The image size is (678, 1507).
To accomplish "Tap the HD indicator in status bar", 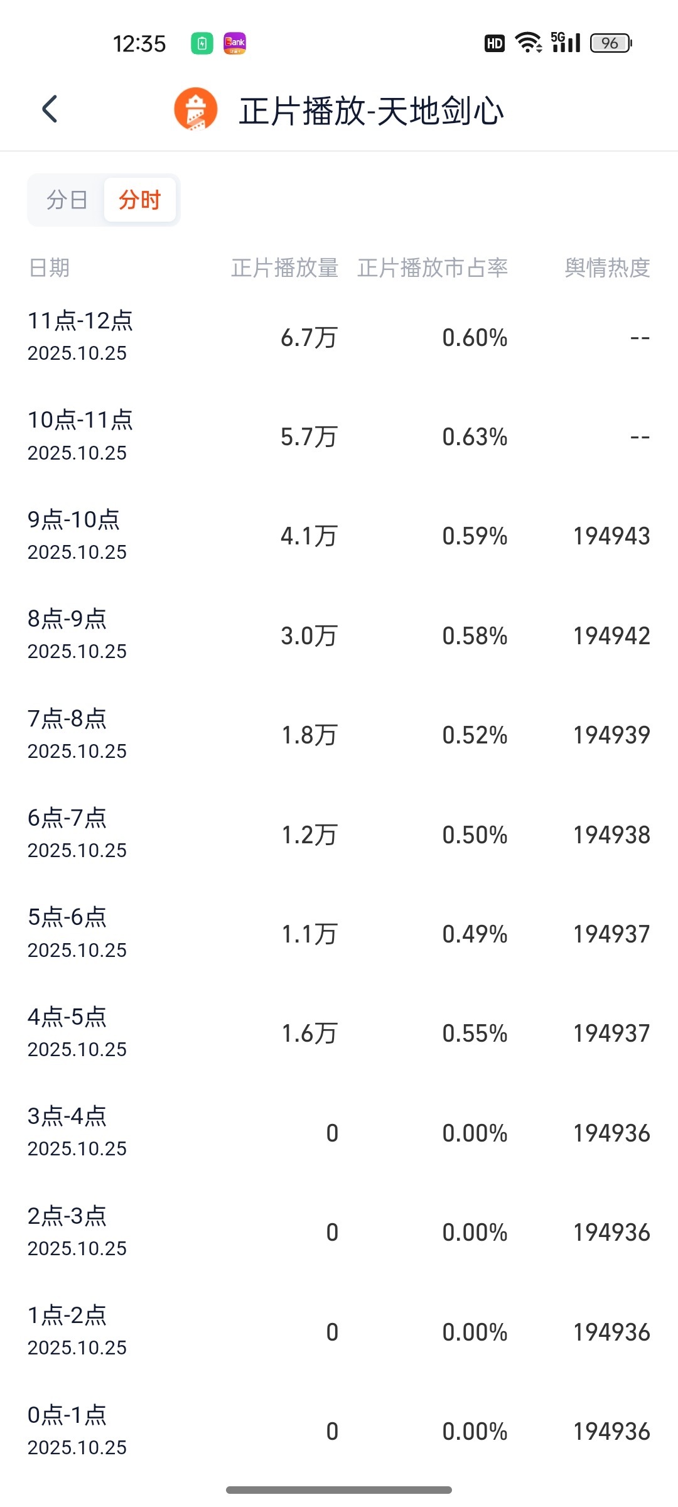I will coord(495,43).
